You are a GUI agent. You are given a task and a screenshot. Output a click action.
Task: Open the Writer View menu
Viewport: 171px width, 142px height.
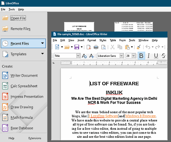71,40
